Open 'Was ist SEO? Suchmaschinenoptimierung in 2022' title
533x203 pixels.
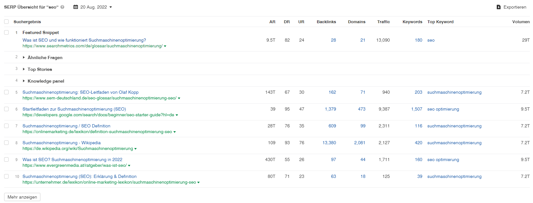coord(73,159)
